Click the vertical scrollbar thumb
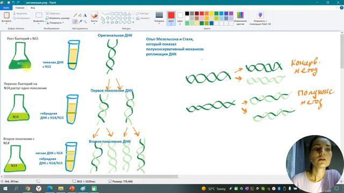Viewport: 344px width, 193px height. pyautogui.click(x=342, y=51)
